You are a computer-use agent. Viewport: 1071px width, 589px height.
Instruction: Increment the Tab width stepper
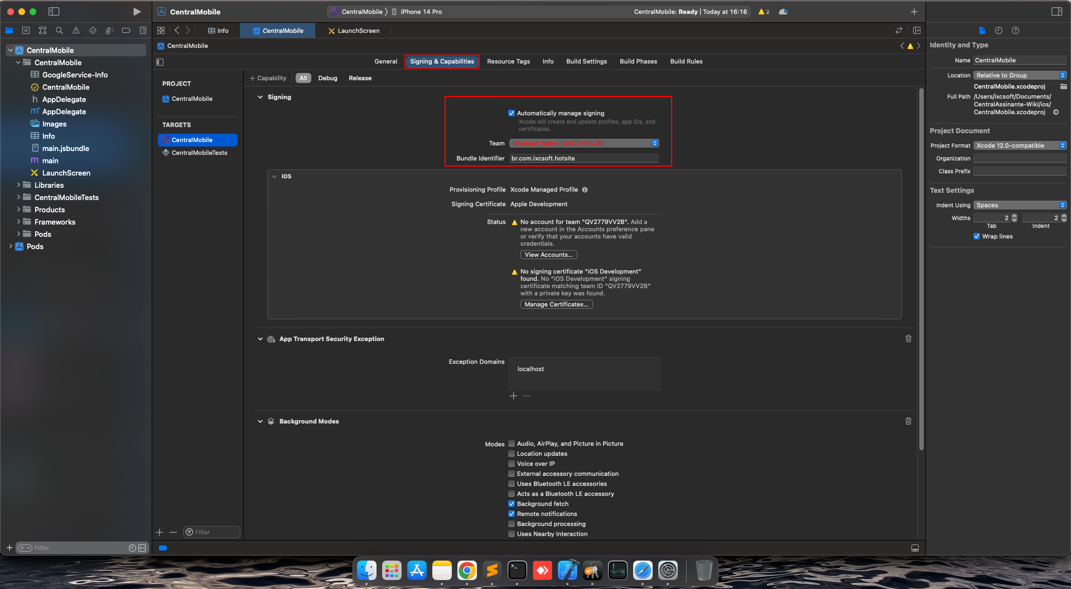1014,216
